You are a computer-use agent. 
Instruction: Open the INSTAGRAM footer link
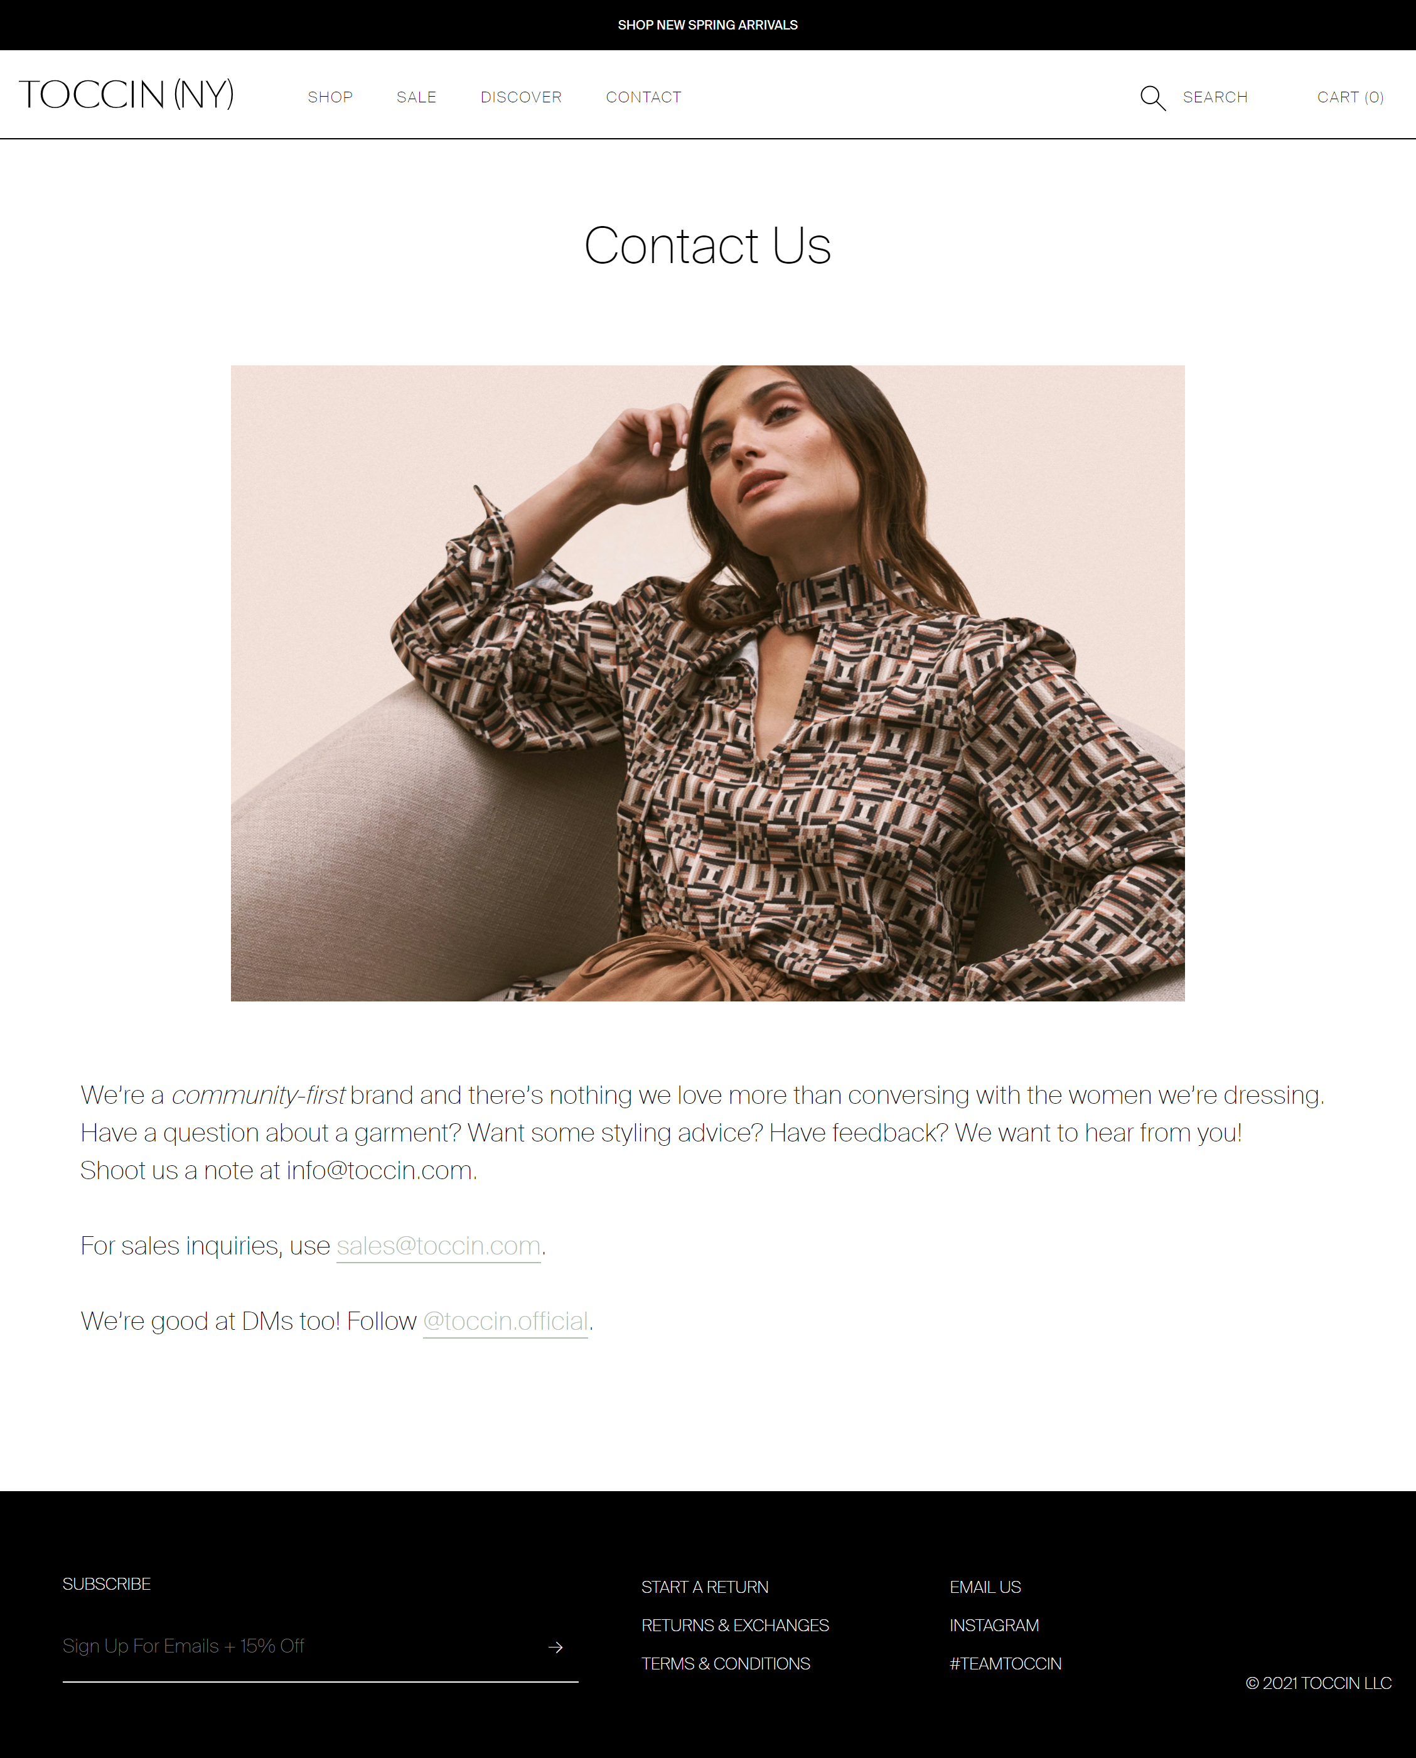[994, 1625]
